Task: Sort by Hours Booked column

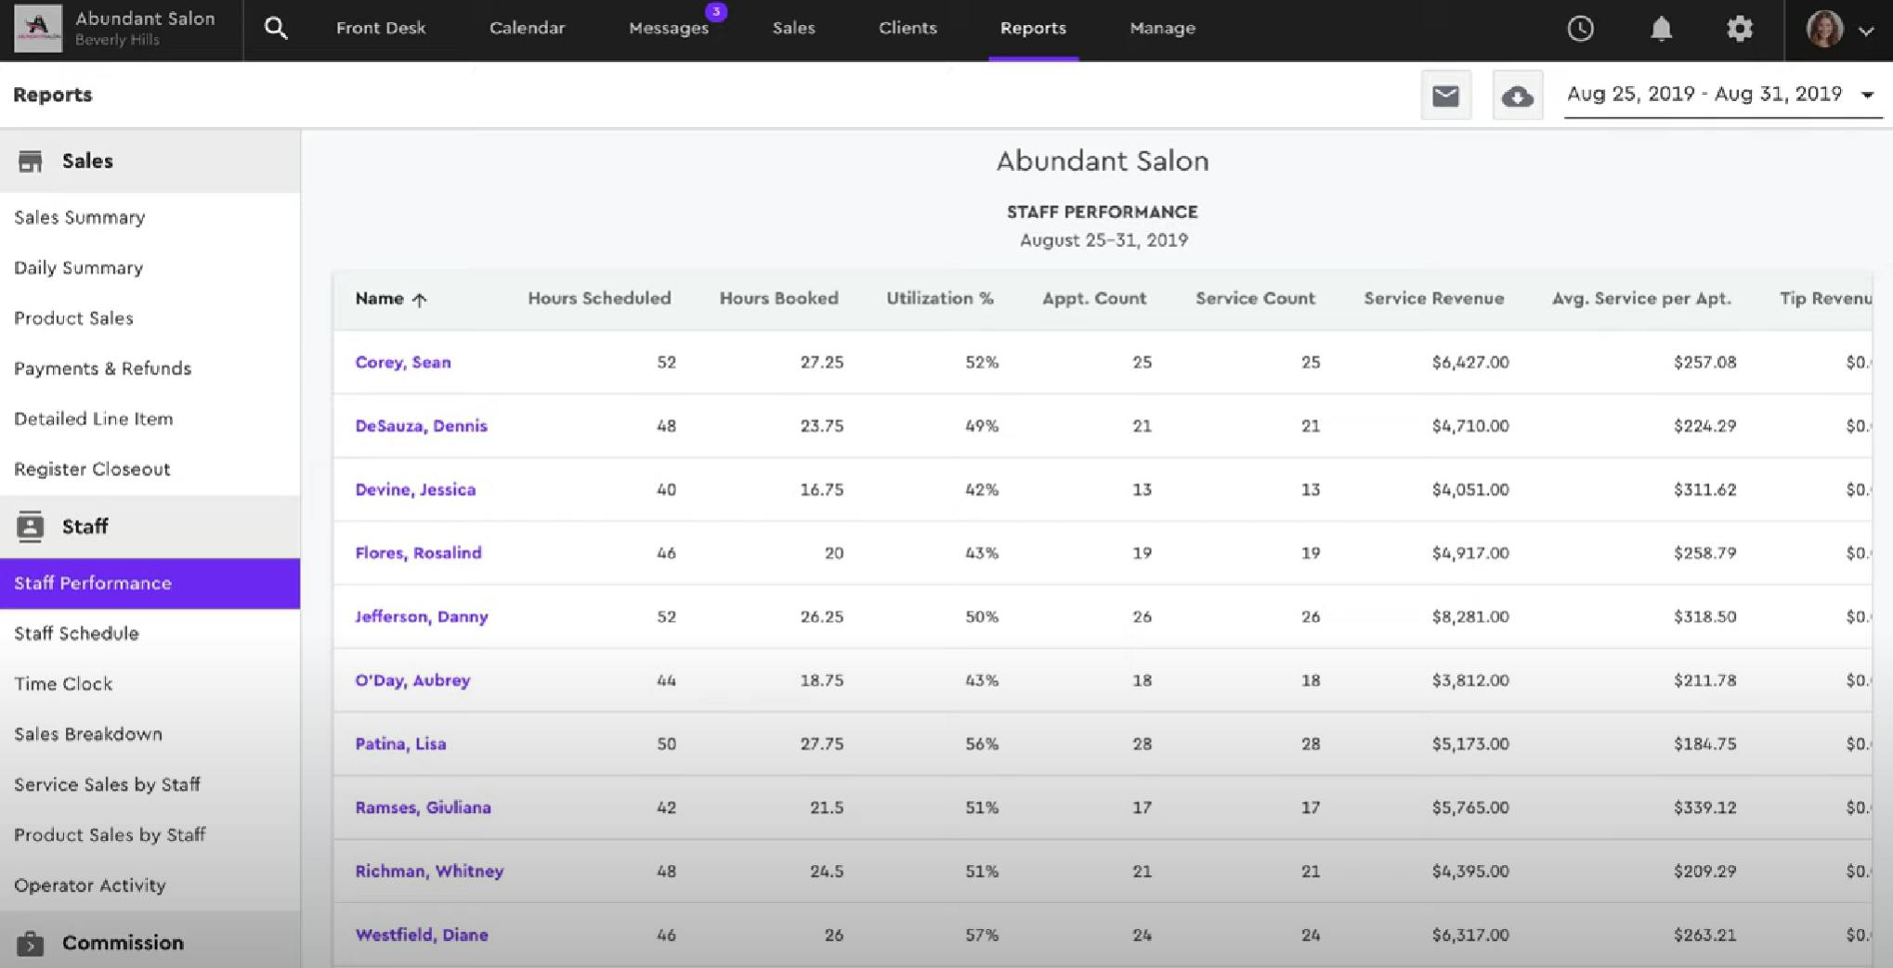Action: pyautogui.click(x=778, y=299)
